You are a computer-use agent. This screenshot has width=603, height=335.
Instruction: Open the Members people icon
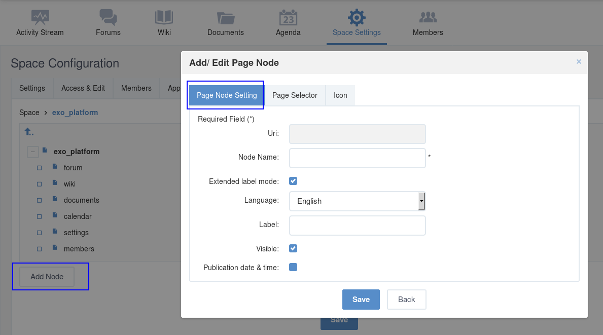[x=428, y=17]
